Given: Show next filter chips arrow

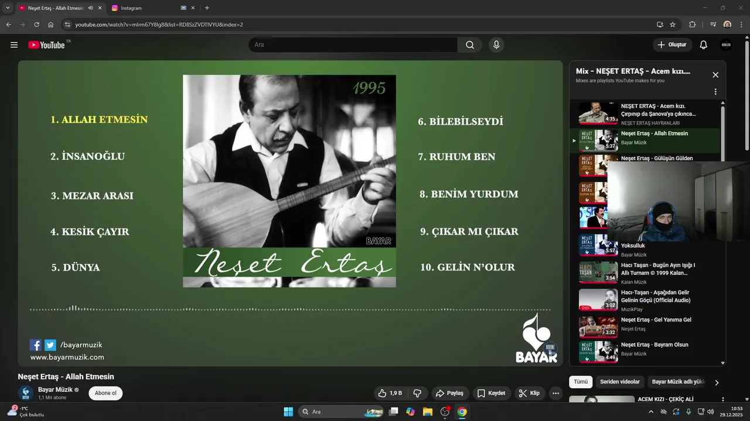Looking at the screenshot, I should (x=717, y=382).
